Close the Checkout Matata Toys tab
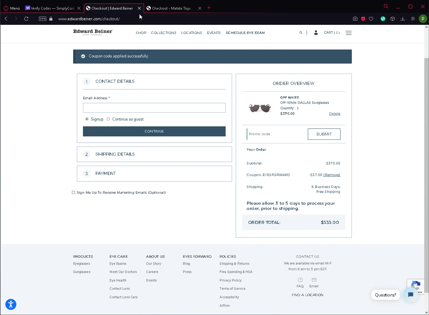The width and height of the screenshot is (429, 315). (200, 8)
